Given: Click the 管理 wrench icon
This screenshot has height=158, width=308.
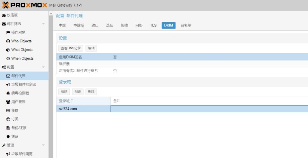Looking at the screenshot, I should tap(4, 145).
